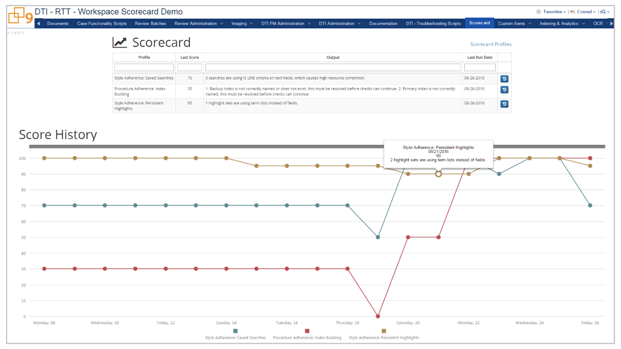Open the Documents menu item
This screenshot has height=349, width=621.
point(57,23)
